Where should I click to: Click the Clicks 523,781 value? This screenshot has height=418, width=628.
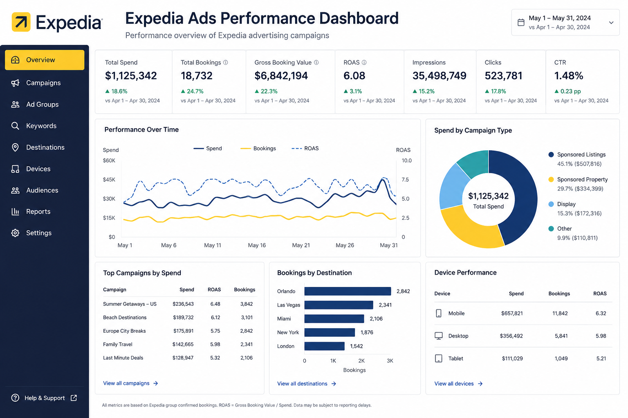tap(504, 76)
